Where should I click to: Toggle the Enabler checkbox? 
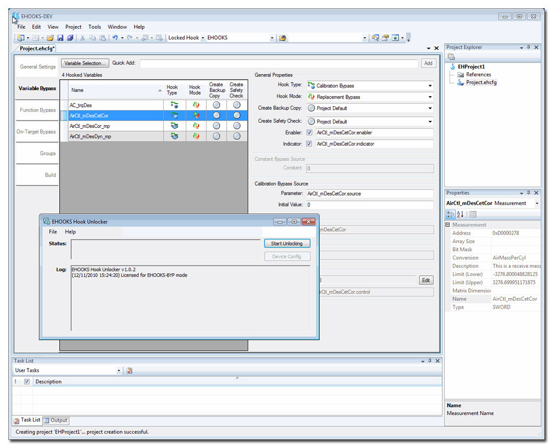point(309,133)
